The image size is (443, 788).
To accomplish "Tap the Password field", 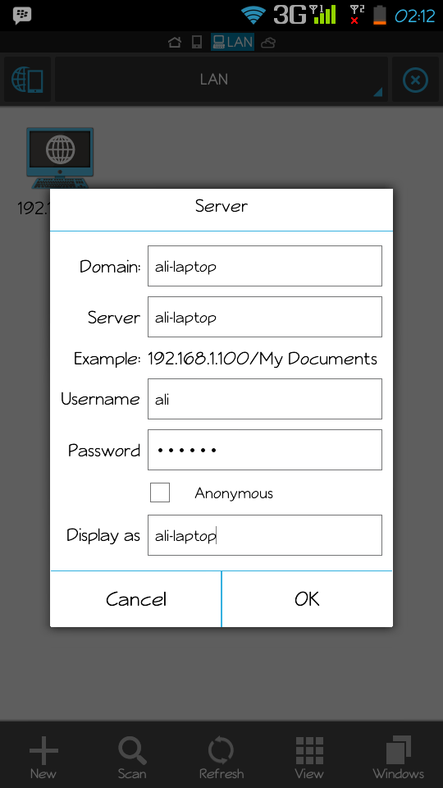I will coord(265,450).
